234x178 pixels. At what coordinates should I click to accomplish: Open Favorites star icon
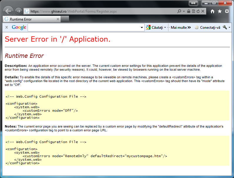click(x=220, y=11)
